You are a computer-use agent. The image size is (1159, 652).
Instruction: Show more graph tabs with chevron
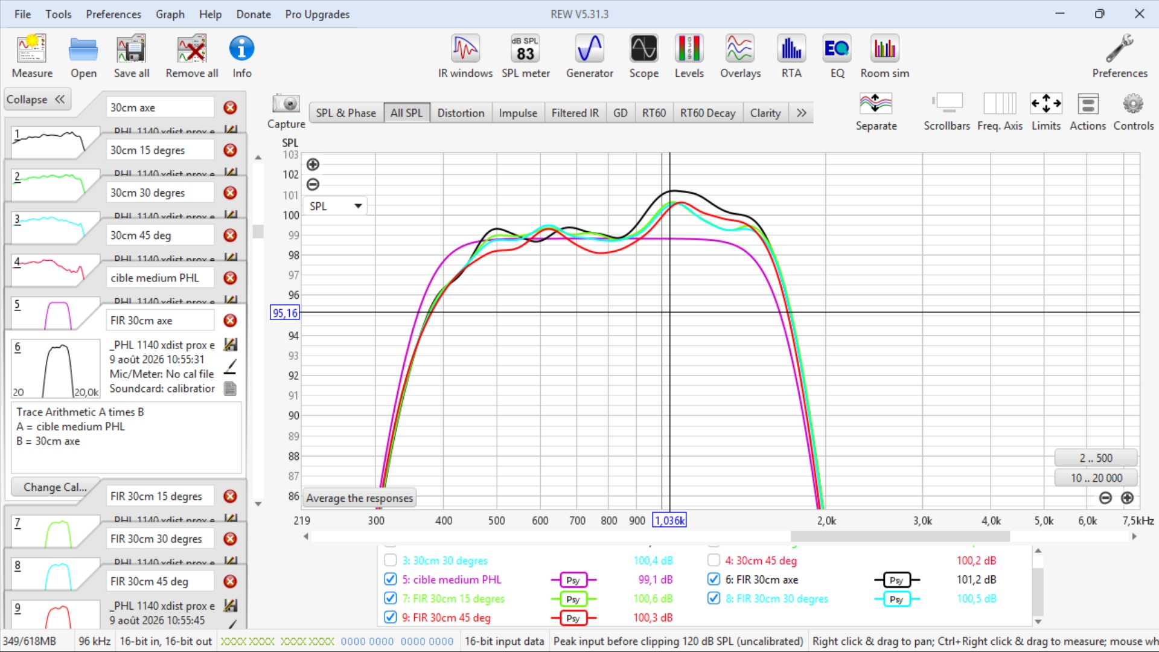[x=801, y=113]
